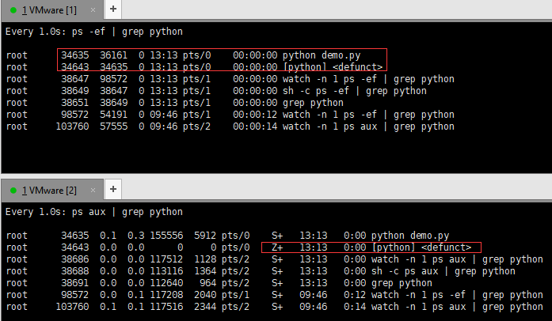
Task: Click 'python demo.py' in the ps aux output
Action: (409, 236)
